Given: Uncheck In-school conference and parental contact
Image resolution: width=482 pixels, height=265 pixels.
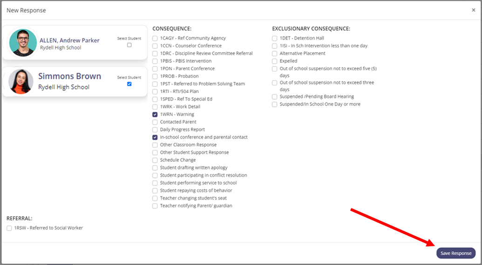Looking at the screenshot, I should [155, 138].
